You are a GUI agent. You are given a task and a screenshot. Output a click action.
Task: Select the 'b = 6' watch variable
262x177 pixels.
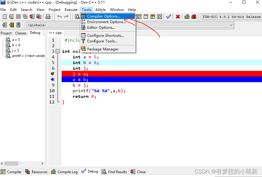(x=16, y=45)
